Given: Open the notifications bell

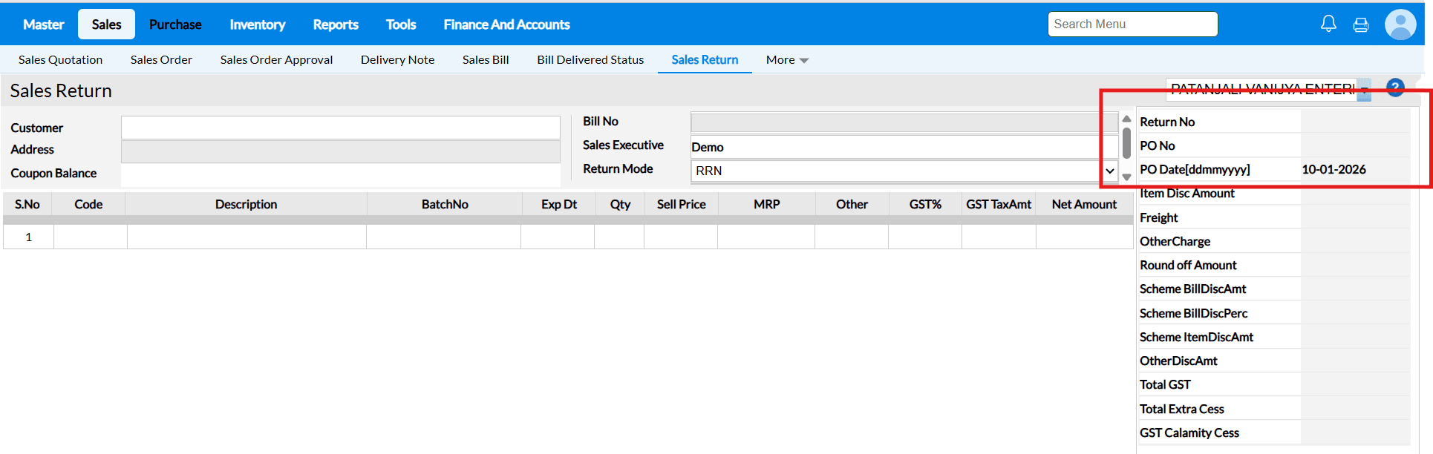Looking at the screenshot, I should 1328,24.
